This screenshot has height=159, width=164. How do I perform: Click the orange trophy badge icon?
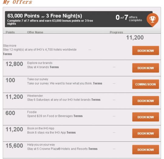point(152,20)
